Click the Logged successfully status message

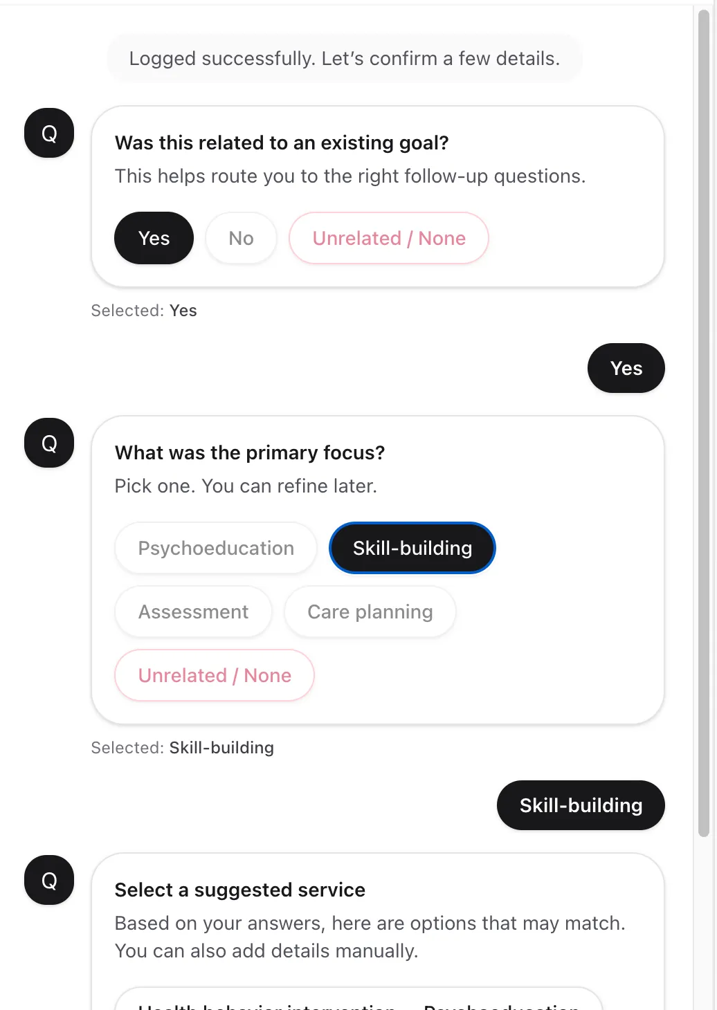click(345, 58)
